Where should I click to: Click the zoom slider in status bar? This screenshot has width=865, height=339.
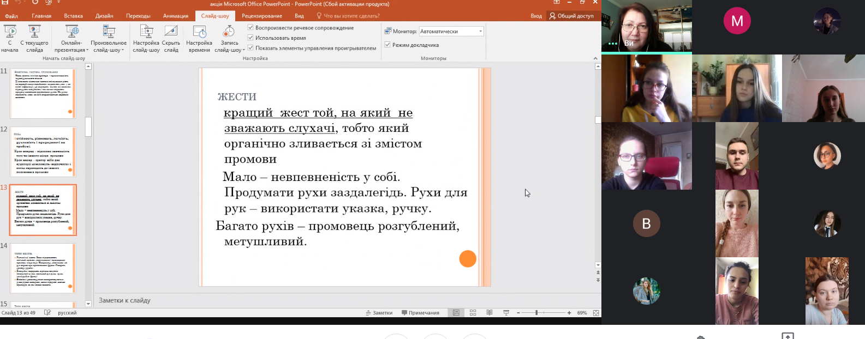pyautogui.click(x=536, y=313)
